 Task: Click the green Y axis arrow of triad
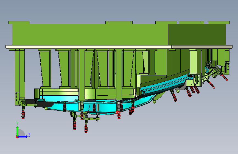(x=18, y=131)
